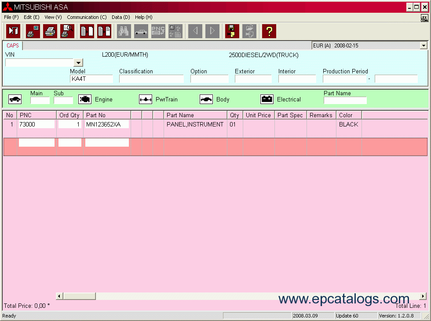The width and height of the screenshot is (431, 321).
Task: Click the Classification input field
Action: tap(151, 79)
